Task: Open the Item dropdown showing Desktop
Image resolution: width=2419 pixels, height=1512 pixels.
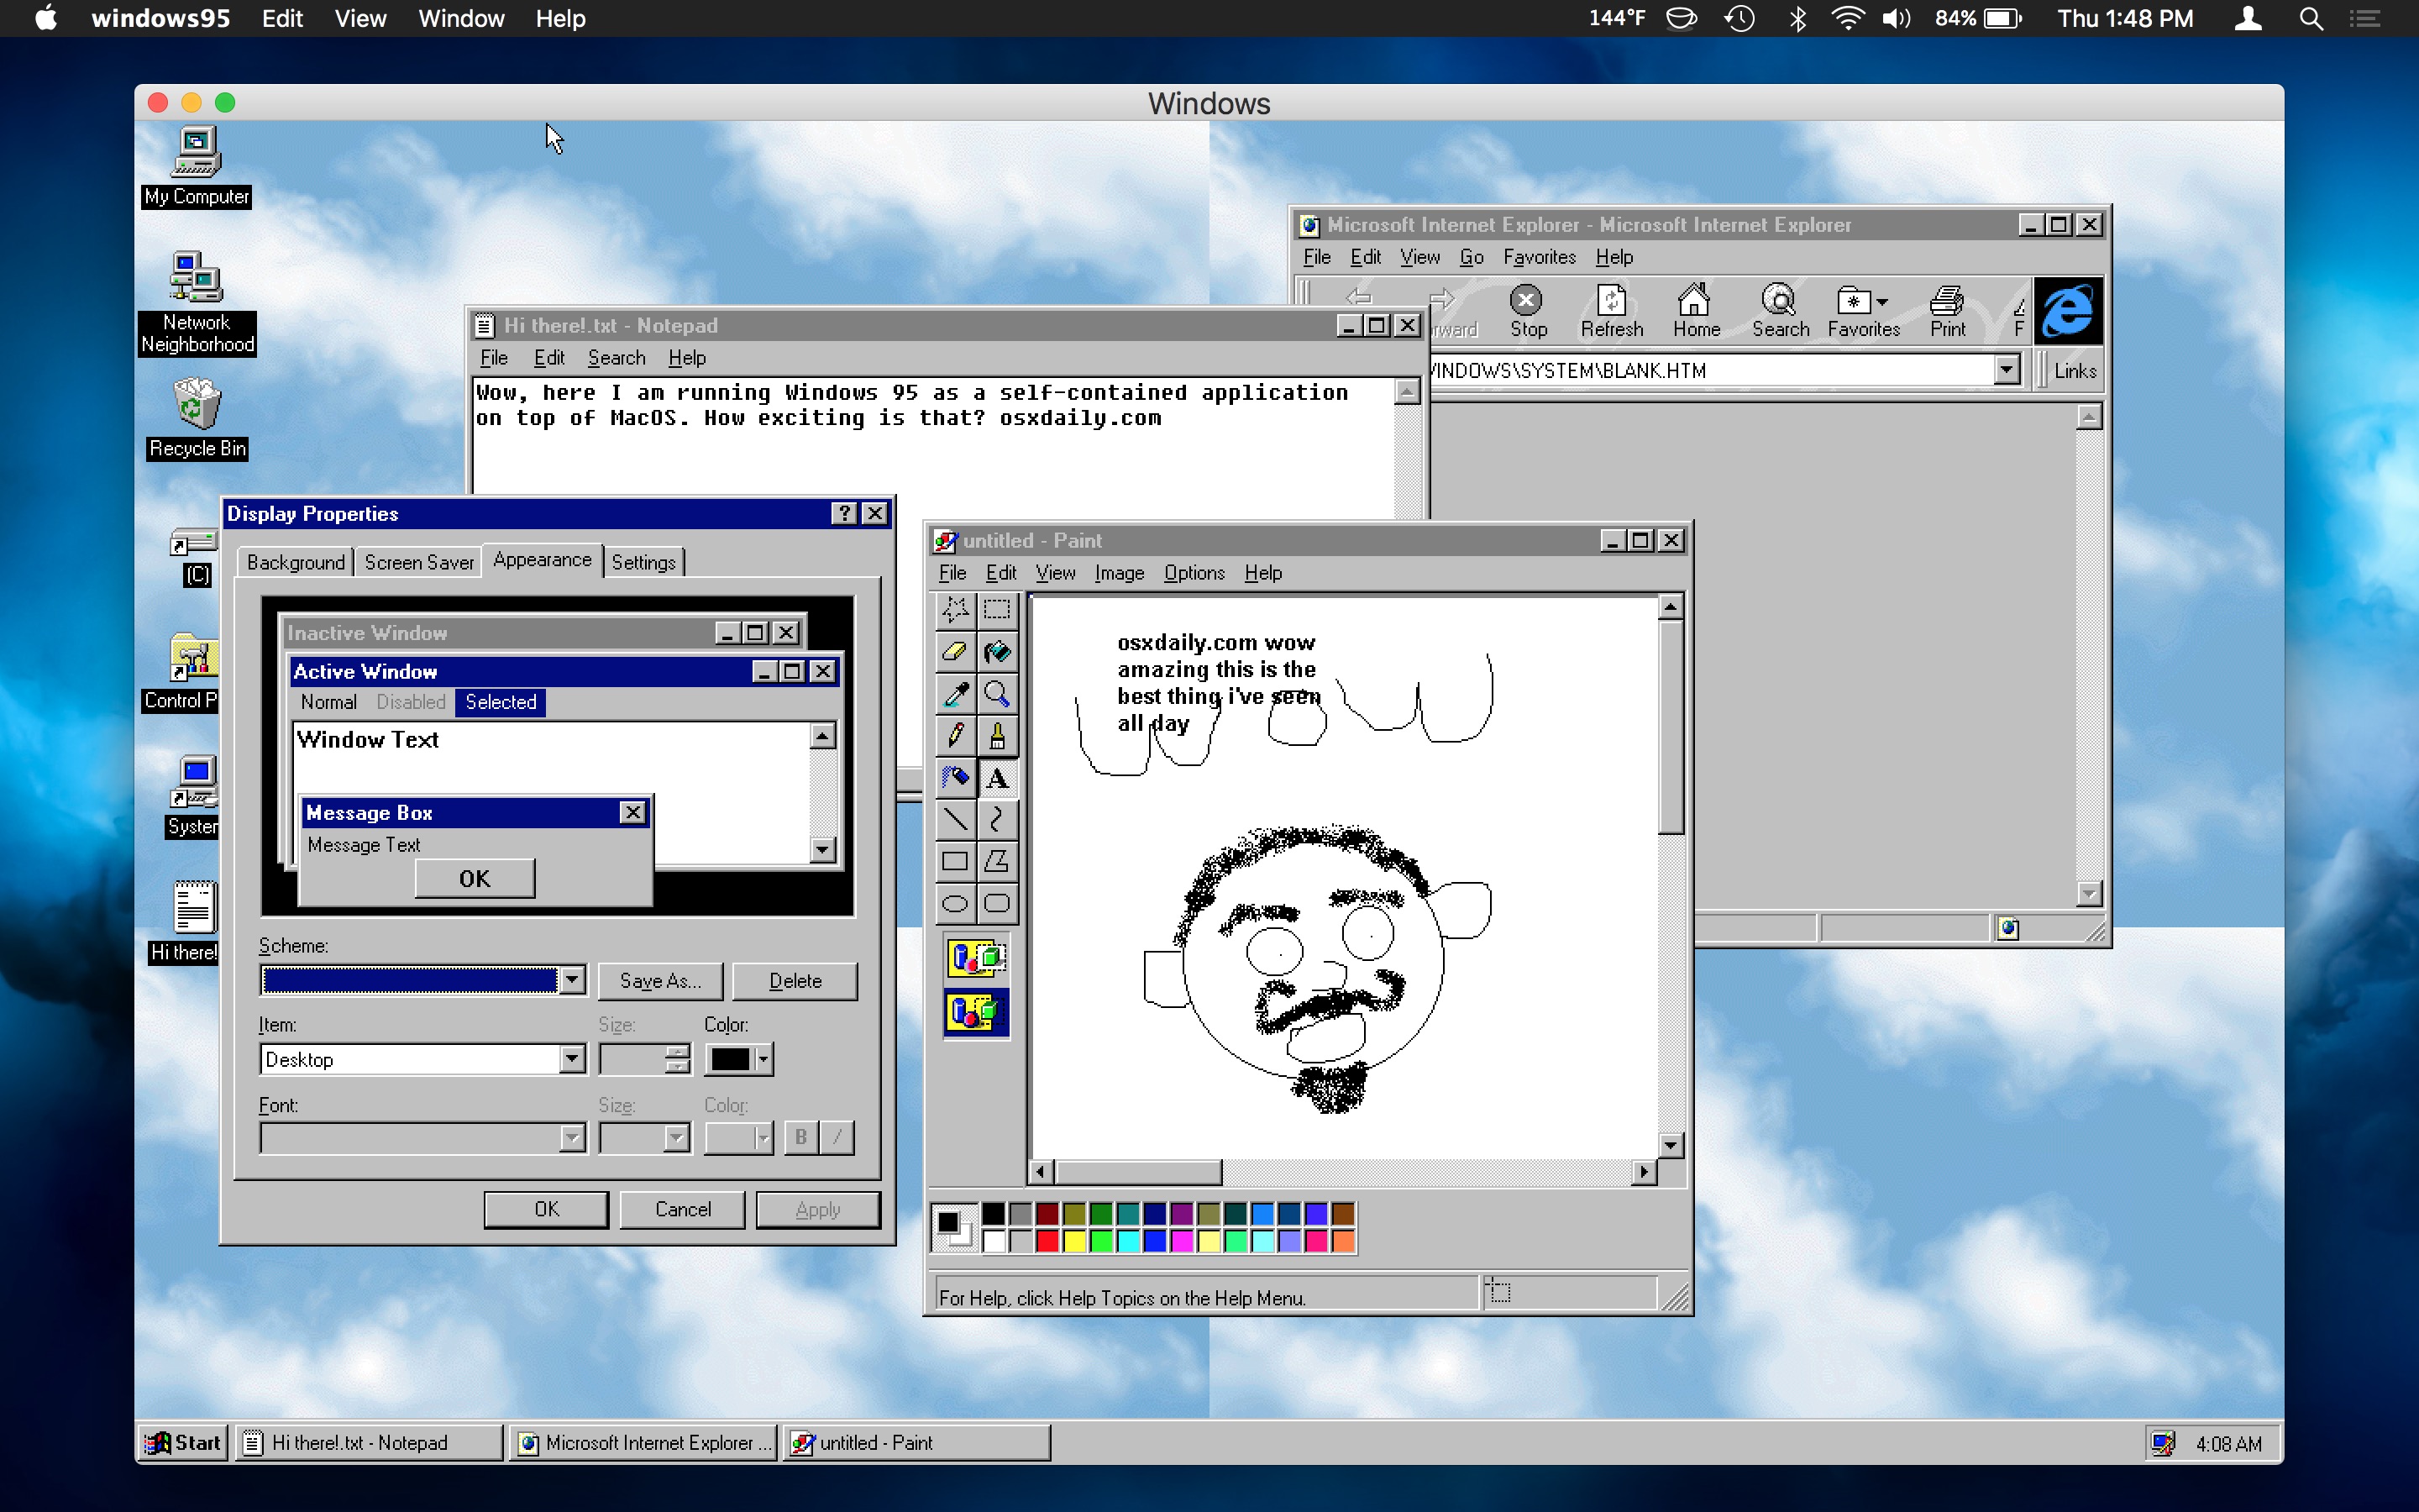Action: click(x=571, y=1058)
